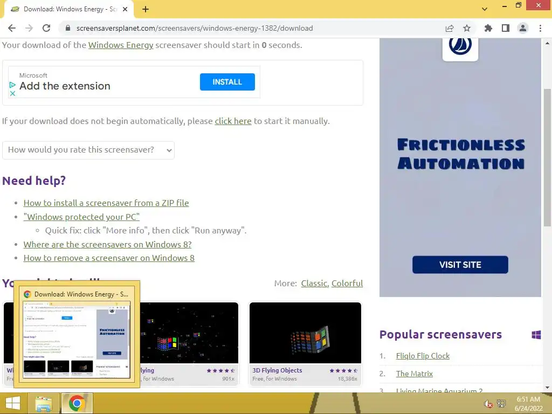552x414 pixels.
Task: Open Fliqlo Flip Clock screensaver
Action: coord(423,356)
